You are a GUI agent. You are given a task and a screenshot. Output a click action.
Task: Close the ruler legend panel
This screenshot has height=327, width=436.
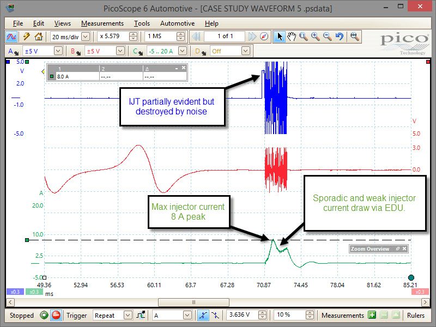click(184, 68)
